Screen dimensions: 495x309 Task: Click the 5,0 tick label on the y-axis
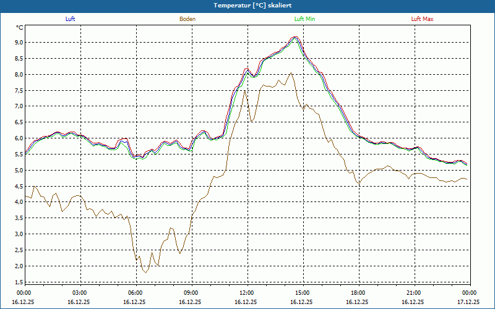click(19, 171)
